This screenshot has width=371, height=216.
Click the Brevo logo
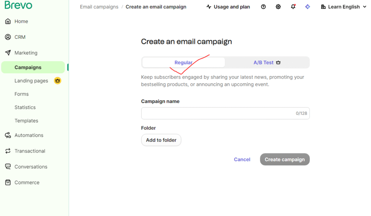click(18, 5)
